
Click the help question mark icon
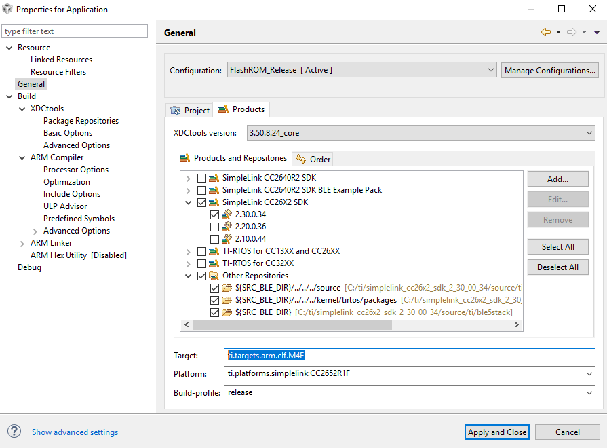tap(14, 431)
